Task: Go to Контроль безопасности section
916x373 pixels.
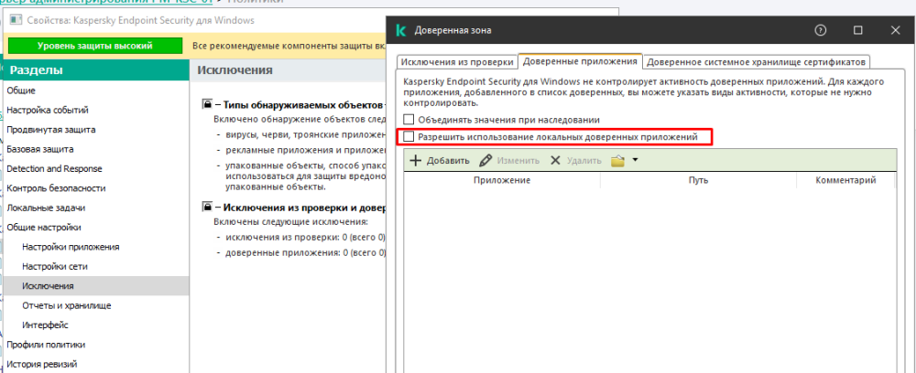Action: [x=56, y=188]
